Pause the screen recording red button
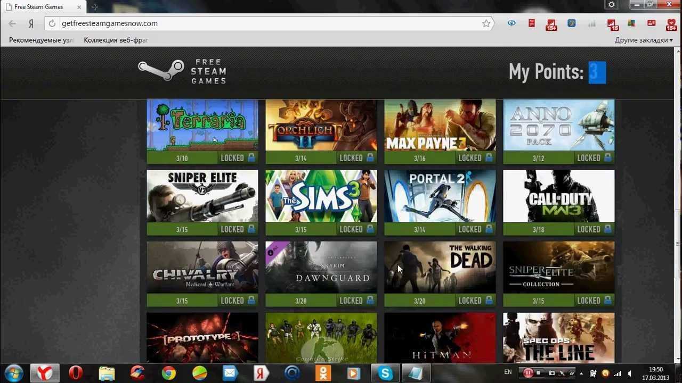The height and width of the screenshot is (383, 682). coord(528,373)
